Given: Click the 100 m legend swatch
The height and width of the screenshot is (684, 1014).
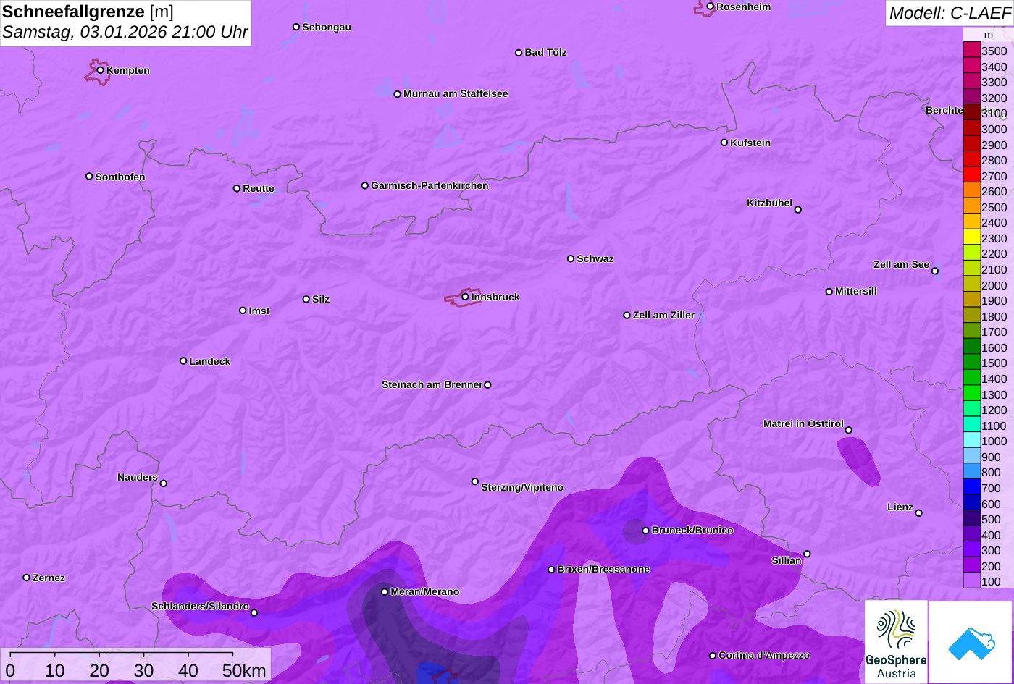Looking at the screenshot, I should click(971, 581).
